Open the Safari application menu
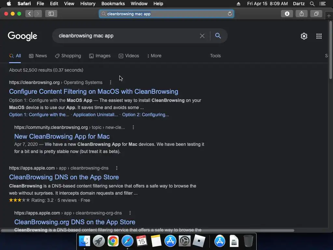Viewport: 333px width, 250px height. pyautogui.click(x=24, y=4)
